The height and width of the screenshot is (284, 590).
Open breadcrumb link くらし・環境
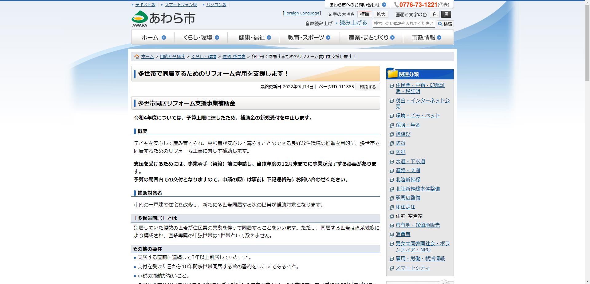pyautogui.click(x=204, y=57)
